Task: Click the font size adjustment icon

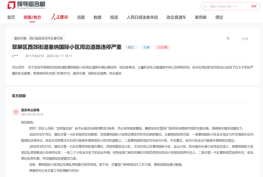Action: click(x=228, y=39)
